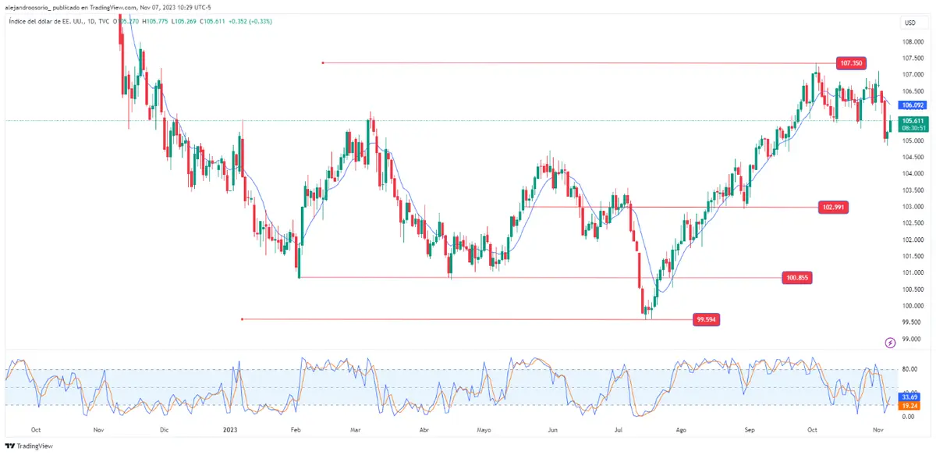Click the blue moving average label 106.092
Screen dimensions: 936x455
coord(911,103)
